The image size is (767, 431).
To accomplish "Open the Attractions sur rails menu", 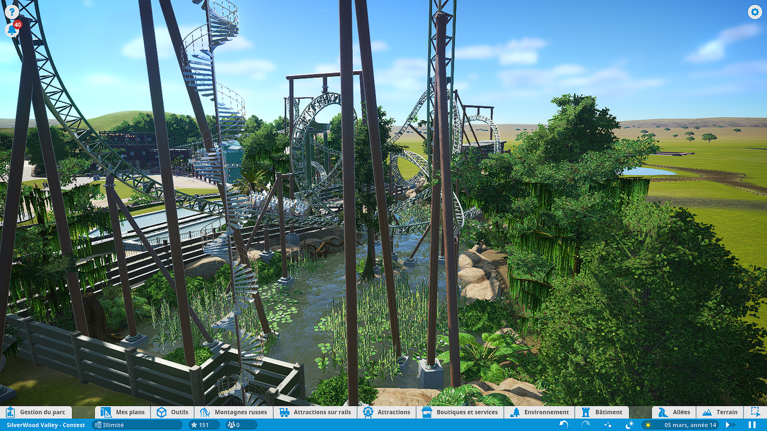I will click(315, 412).
